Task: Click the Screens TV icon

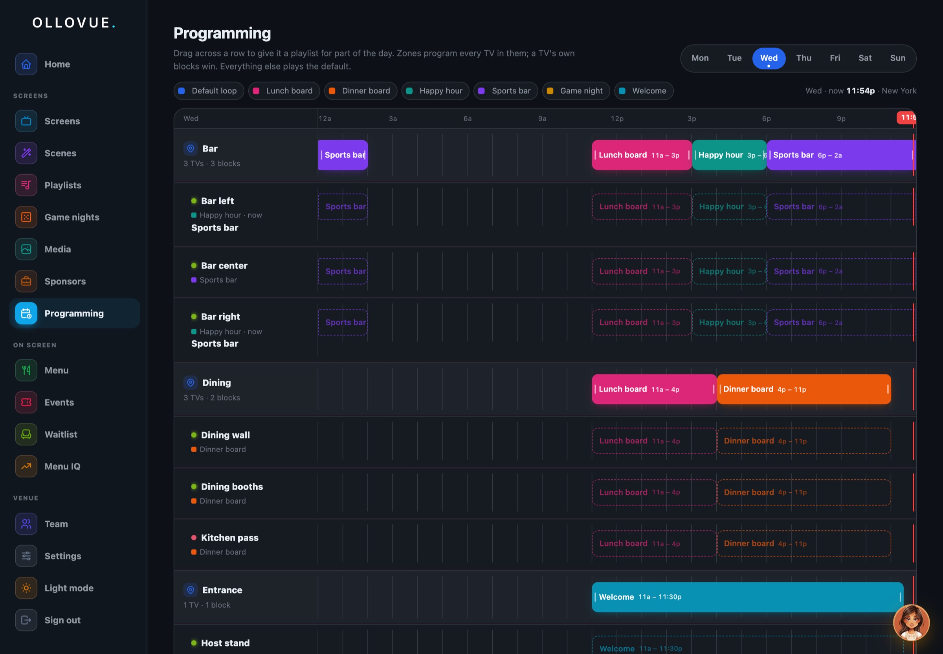Action: click(x=26, y=121)
